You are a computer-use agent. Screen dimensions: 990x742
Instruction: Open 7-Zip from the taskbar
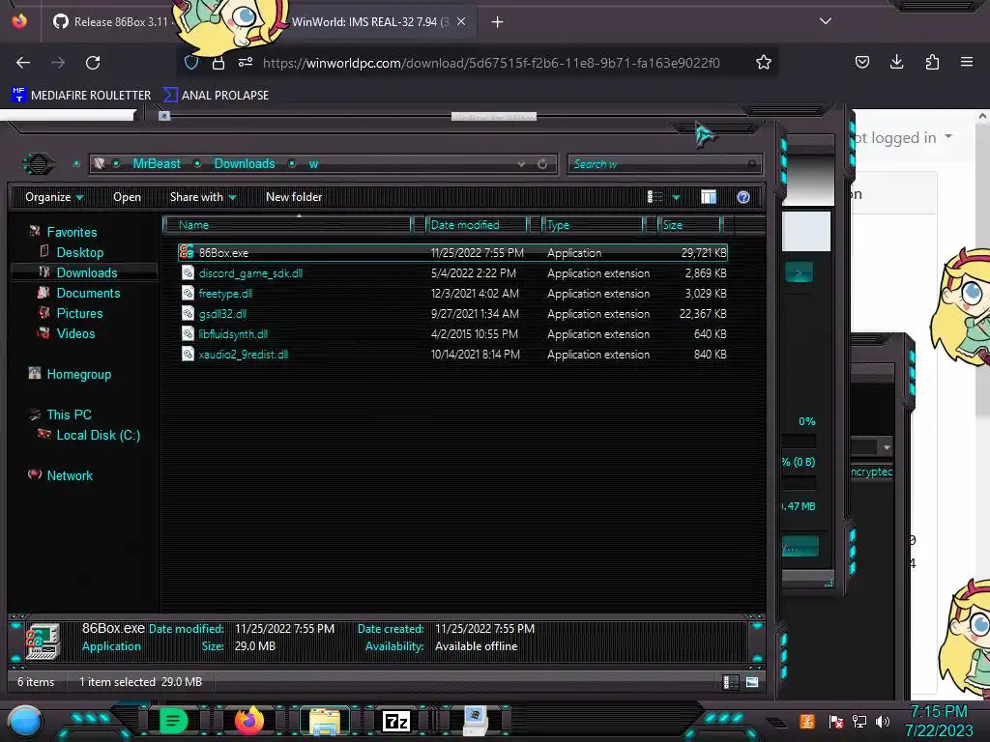pyautogui.click(x=396, y=721)
